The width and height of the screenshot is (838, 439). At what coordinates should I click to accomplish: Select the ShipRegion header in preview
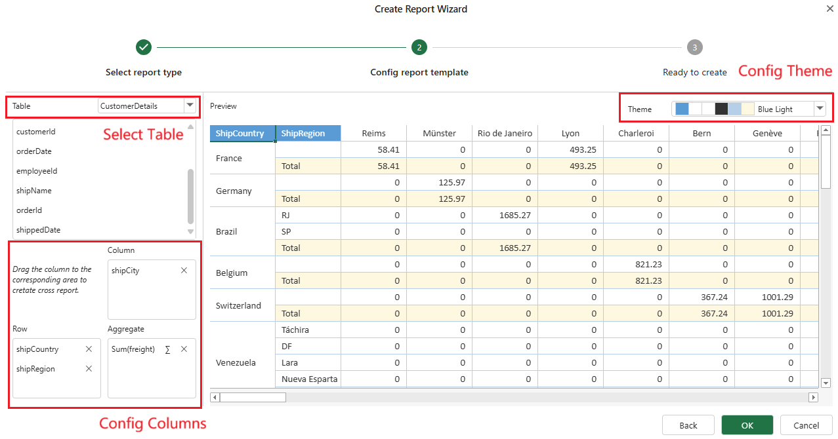(x=307, y=134)
